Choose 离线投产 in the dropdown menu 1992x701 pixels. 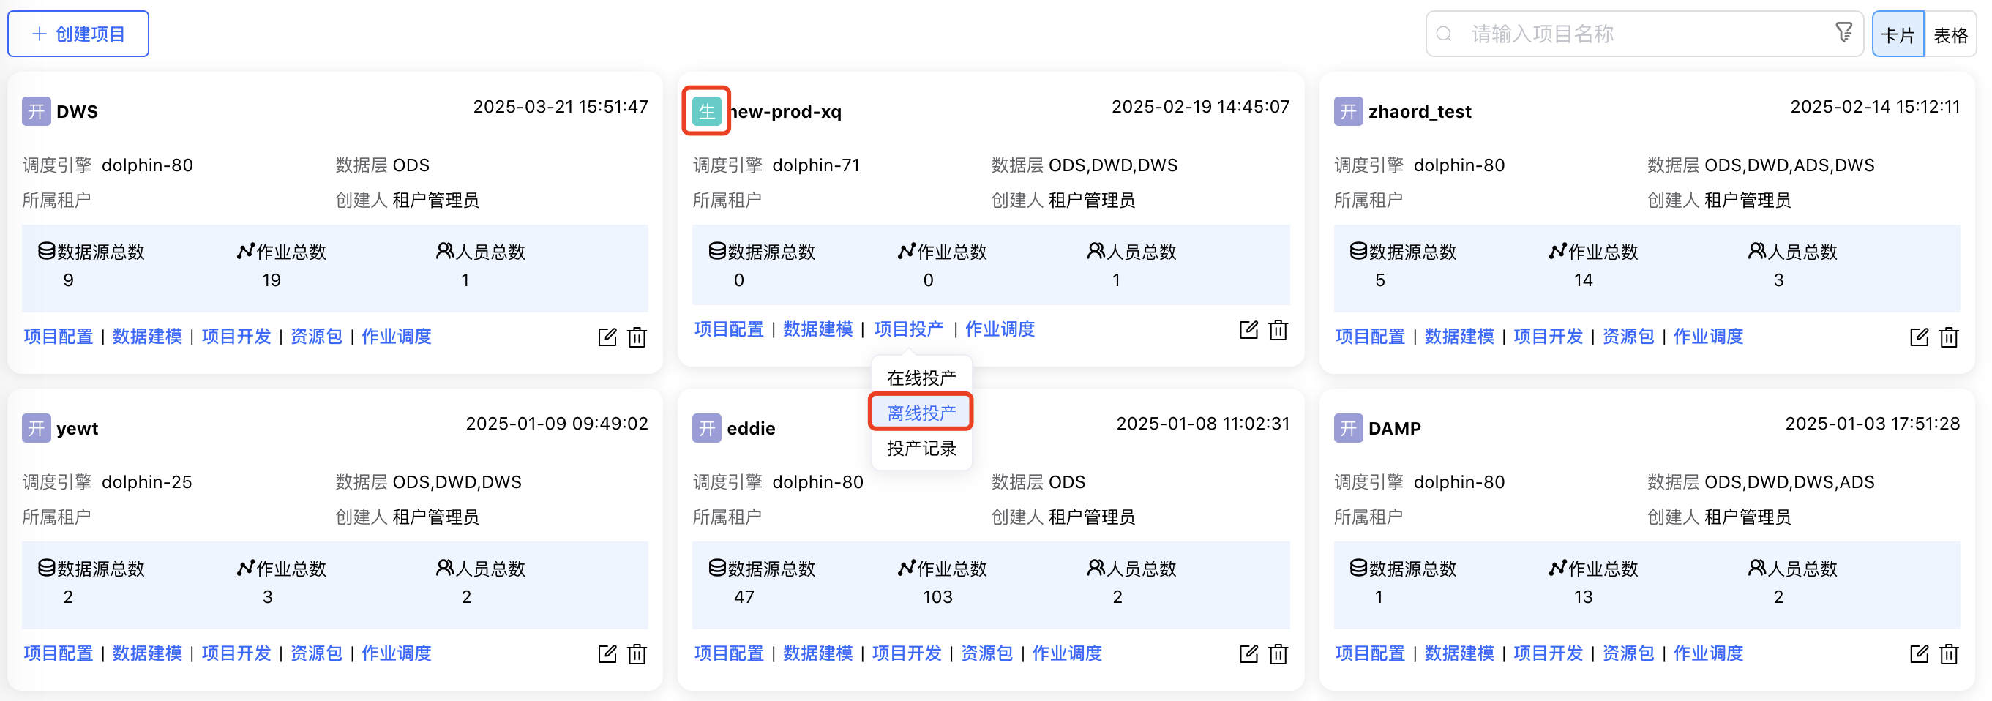click(921, 413)
